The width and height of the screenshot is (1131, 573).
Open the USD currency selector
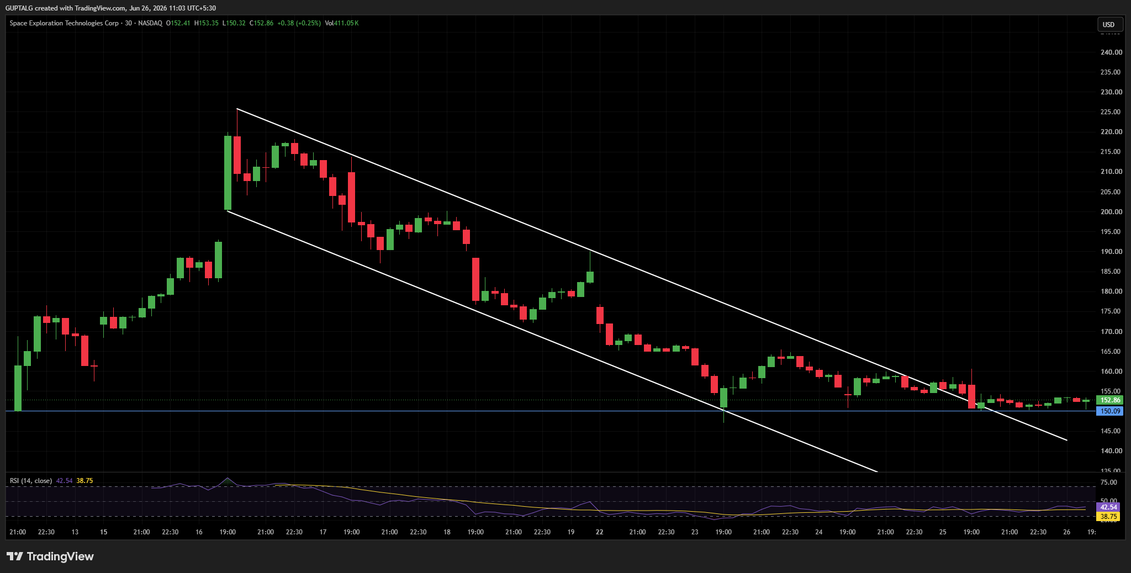[1109, 24]
